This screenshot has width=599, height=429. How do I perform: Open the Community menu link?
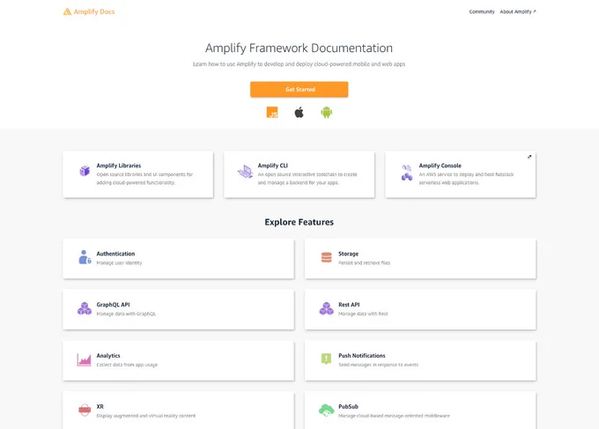482,11
